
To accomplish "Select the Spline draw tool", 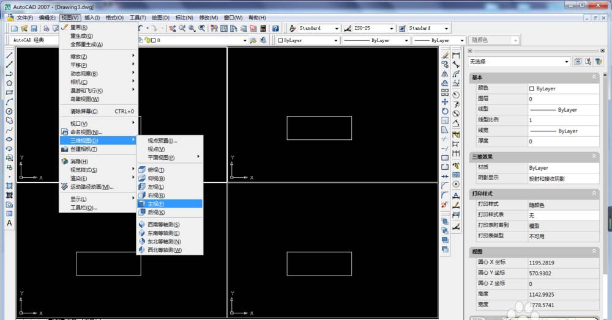I will pyautogui.click(x=9, y=130).
